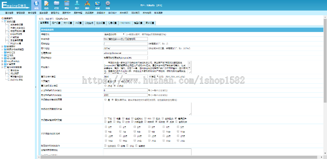This screenshot has height=159, width=327.
Task: Switch to the 用户设置 tab
Action: click(x=56, y=23)
